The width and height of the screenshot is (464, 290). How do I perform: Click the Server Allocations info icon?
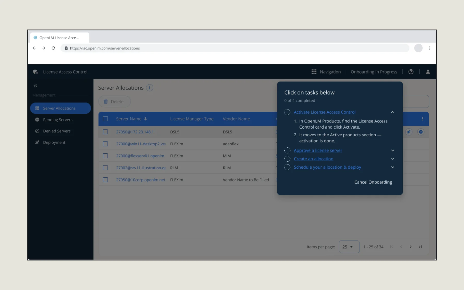pos(150,88)
